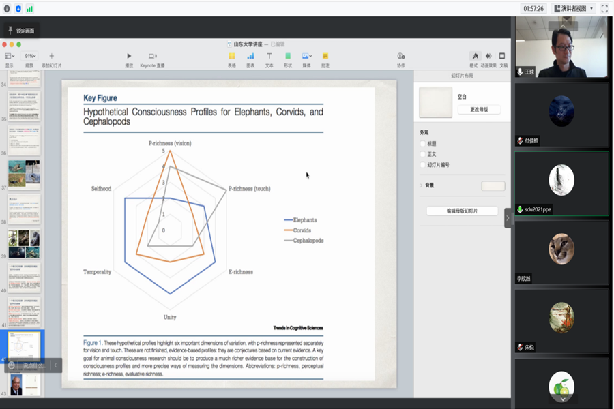The width and height of the screenshot is (614, 409).
Task: Open the 演讲者视图 view dropdown
Action: tap(573, 8)
